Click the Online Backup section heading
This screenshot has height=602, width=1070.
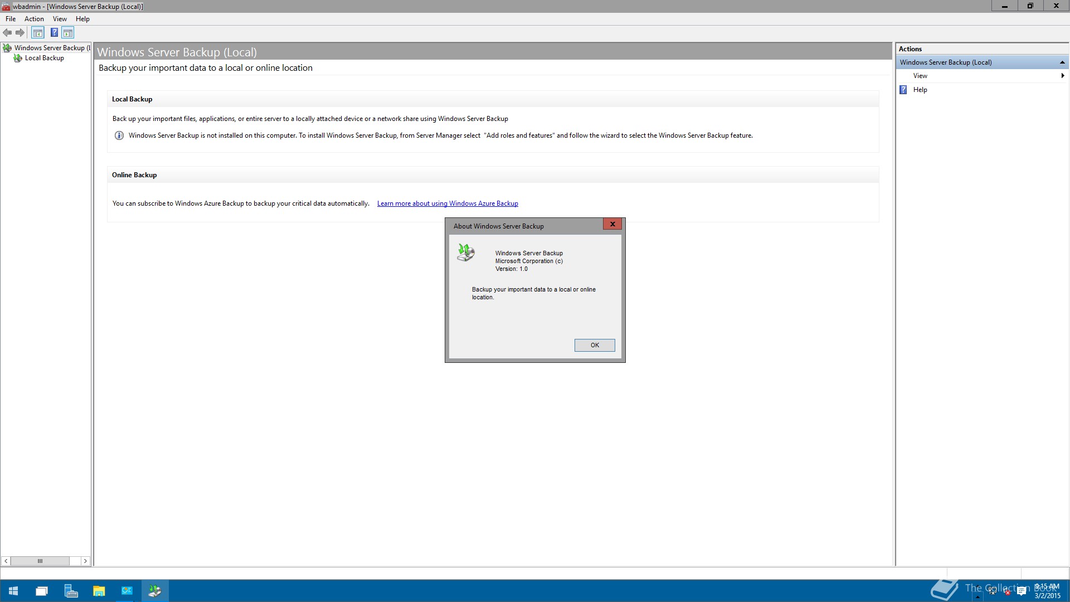[134, 175]
